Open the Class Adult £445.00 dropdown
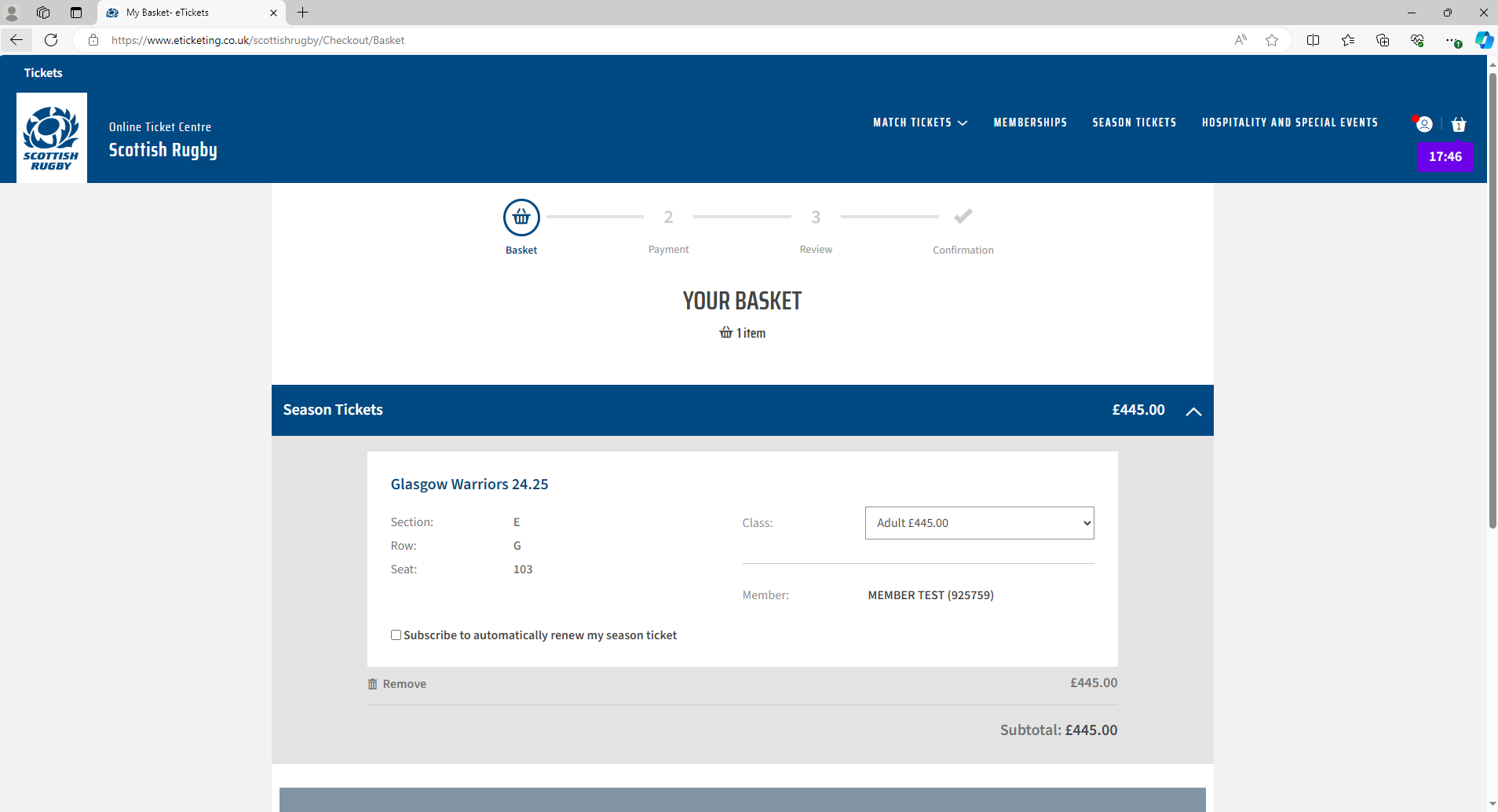Image resolution: width=1498 pixels, height=812 pixels. tap(980, 523)
